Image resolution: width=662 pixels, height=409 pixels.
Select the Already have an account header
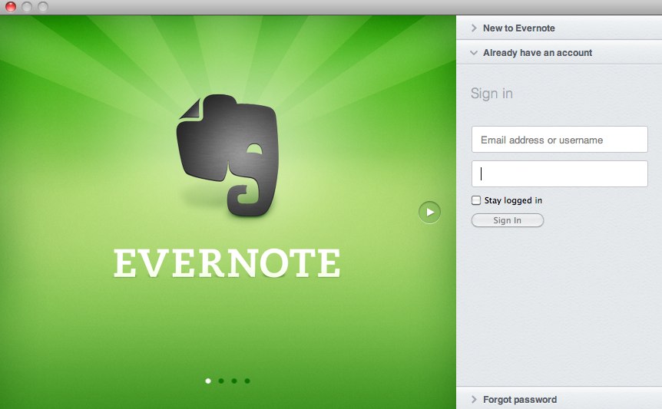pos(537,53)
